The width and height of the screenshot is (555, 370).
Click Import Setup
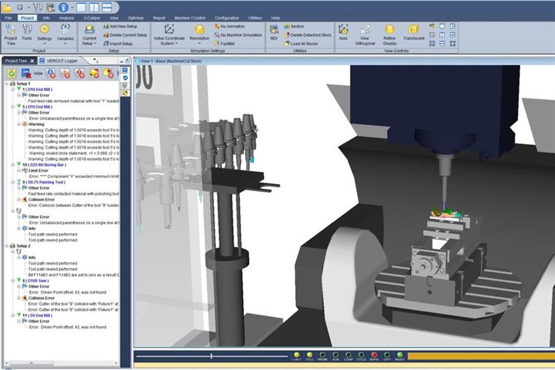point(118,44)
